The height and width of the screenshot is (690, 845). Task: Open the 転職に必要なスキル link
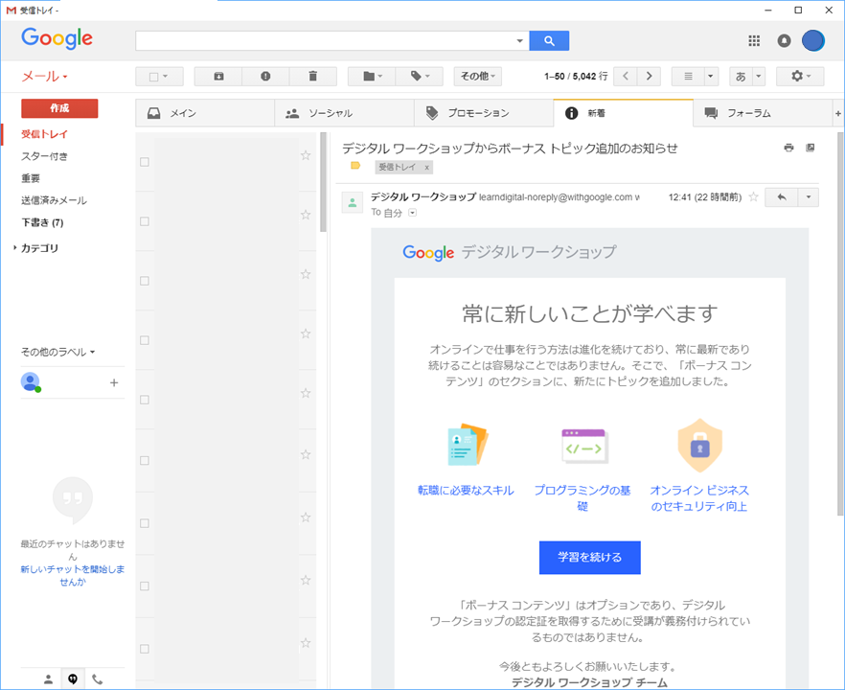click(x=467, y=491)
